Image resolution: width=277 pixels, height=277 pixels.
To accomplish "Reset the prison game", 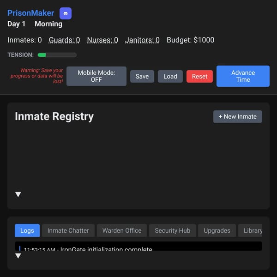I will point(199,76).
